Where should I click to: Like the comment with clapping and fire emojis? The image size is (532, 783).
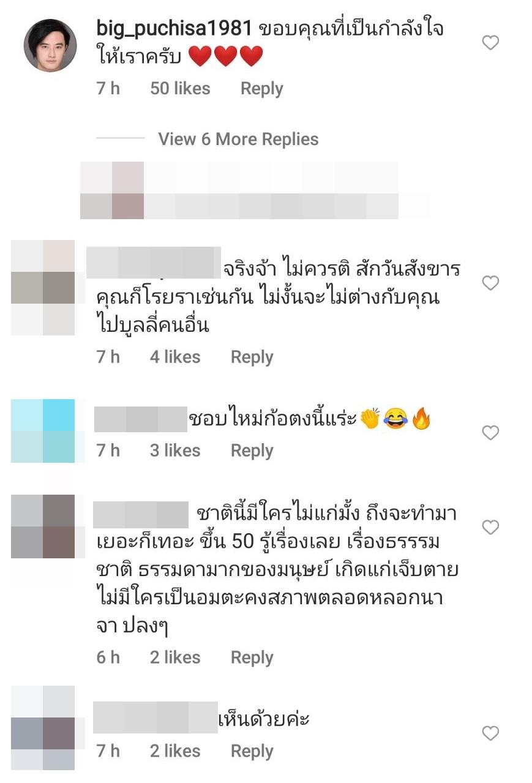pos(490,433)
